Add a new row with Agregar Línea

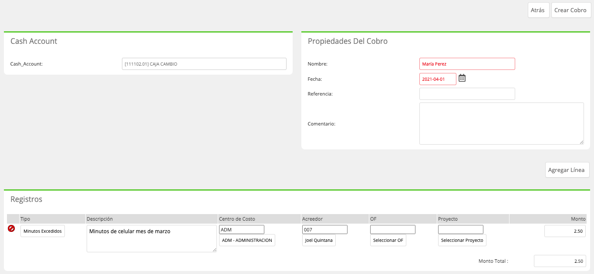[x=567, y=170]
